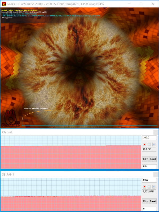Close the FurMark window
The width and height of the screenshot is (159, 212).
tap(153, 4)
